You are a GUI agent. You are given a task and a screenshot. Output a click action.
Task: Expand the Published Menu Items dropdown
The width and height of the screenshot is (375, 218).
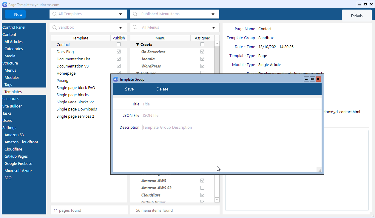213,14
